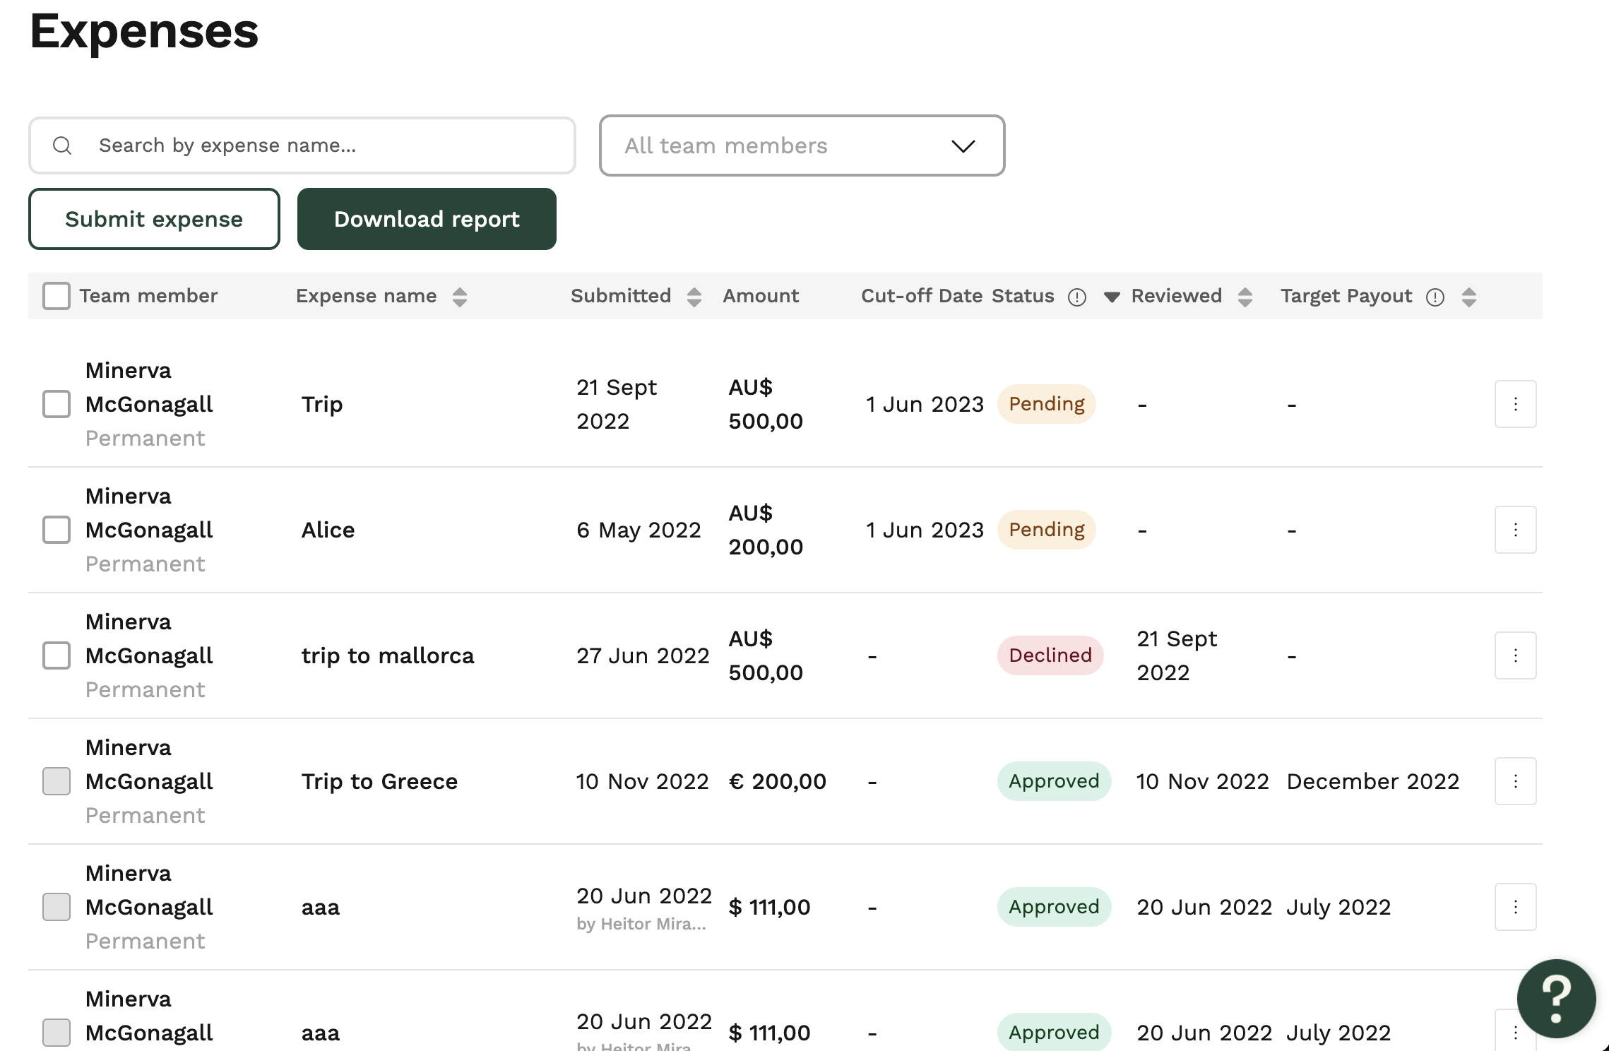
Task: Sort by Target Payout arrows
Action: pos(1469,297)
